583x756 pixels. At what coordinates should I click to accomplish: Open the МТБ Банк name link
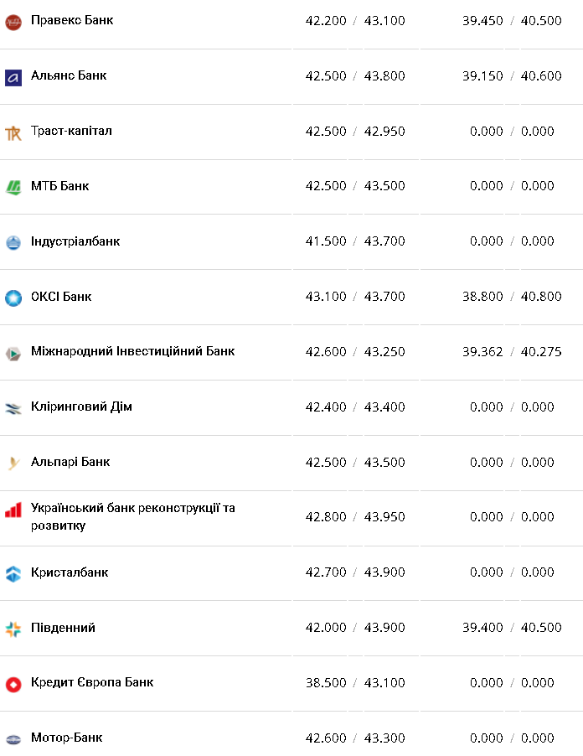click(59, 186)
